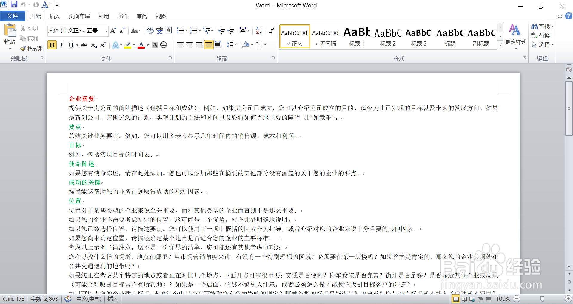Viewport: 573px width, 304px height.
Task: Click zoom in plus button
Action: click(568, 299)
